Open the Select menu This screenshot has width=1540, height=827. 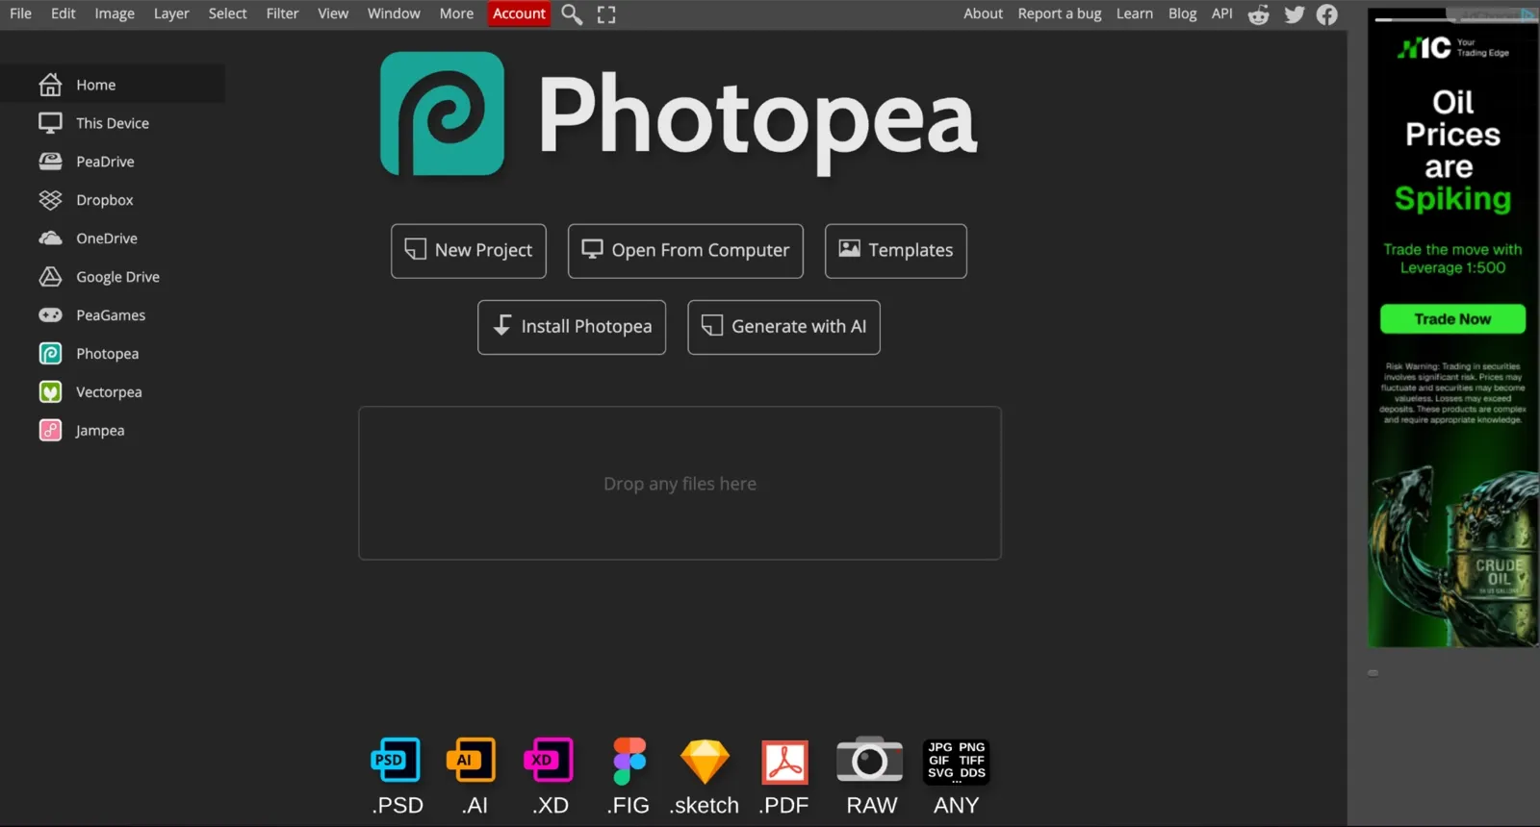(x=227, y=13)
